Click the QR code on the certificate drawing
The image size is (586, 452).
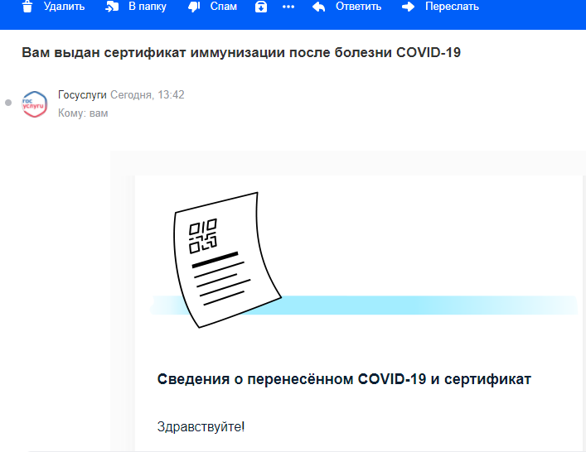[202, 235]
